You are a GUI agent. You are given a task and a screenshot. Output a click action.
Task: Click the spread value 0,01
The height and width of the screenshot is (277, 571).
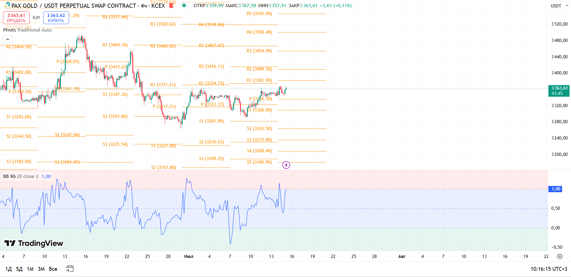tap(36, 18)
